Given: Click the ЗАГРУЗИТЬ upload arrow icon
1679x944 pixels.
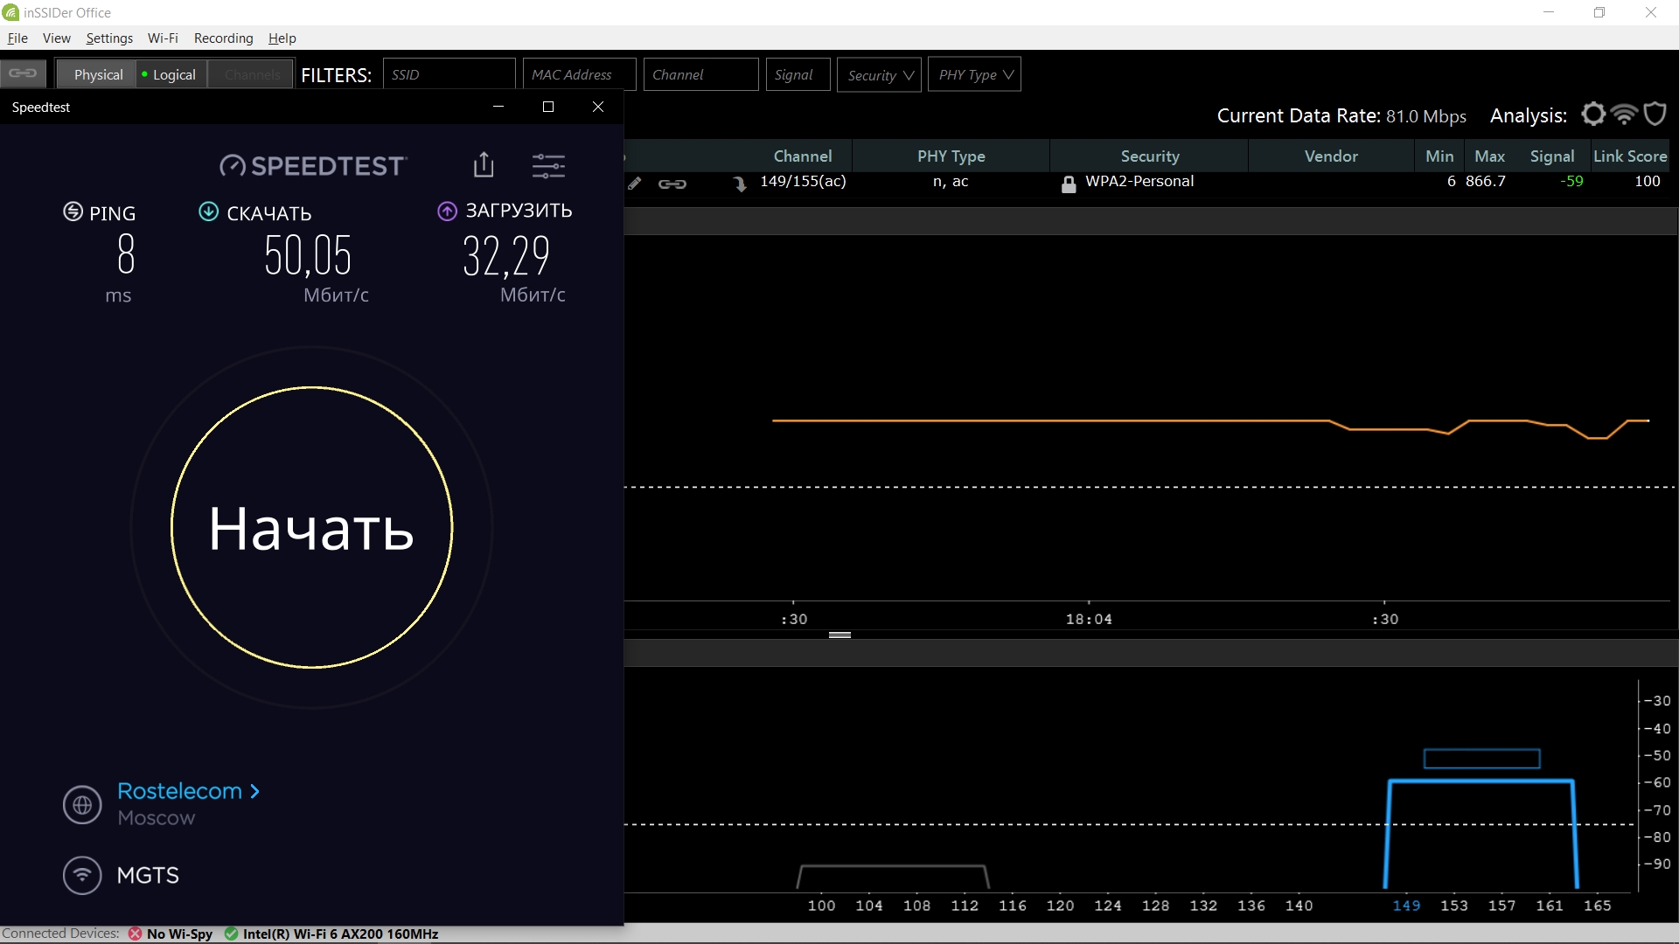Looking at the screenshot, I should (447, 211).
